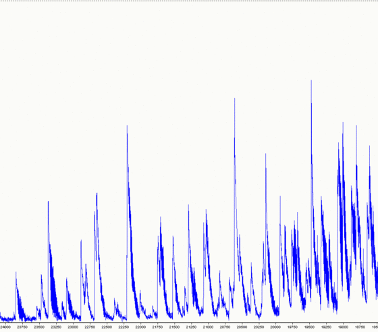Click the 23750 axis tick label
Viewport: 378px width, 332px height.
[x=22, y=327]
